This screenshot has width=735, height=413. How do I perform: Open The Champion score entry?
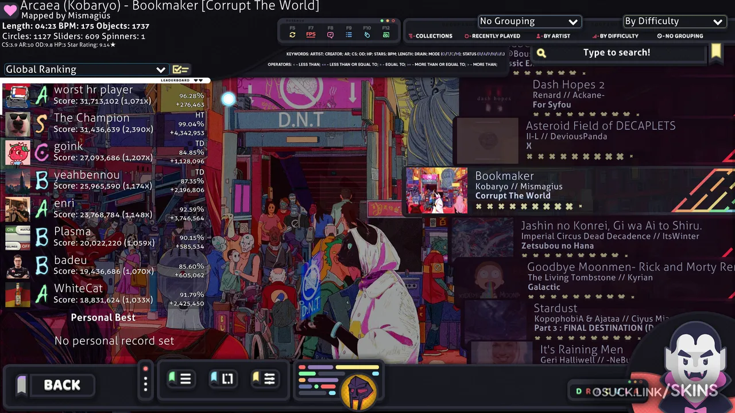tap(105, 124)
